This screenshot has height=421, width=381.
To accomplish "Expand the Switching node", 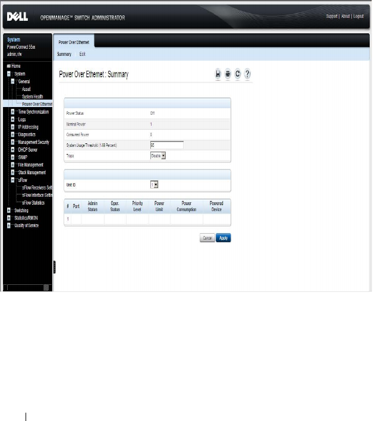I will click(9, 211).
